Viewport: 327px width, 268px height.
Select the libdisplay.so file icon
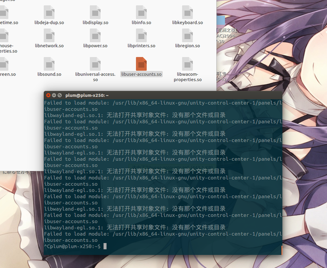point(95,12)
